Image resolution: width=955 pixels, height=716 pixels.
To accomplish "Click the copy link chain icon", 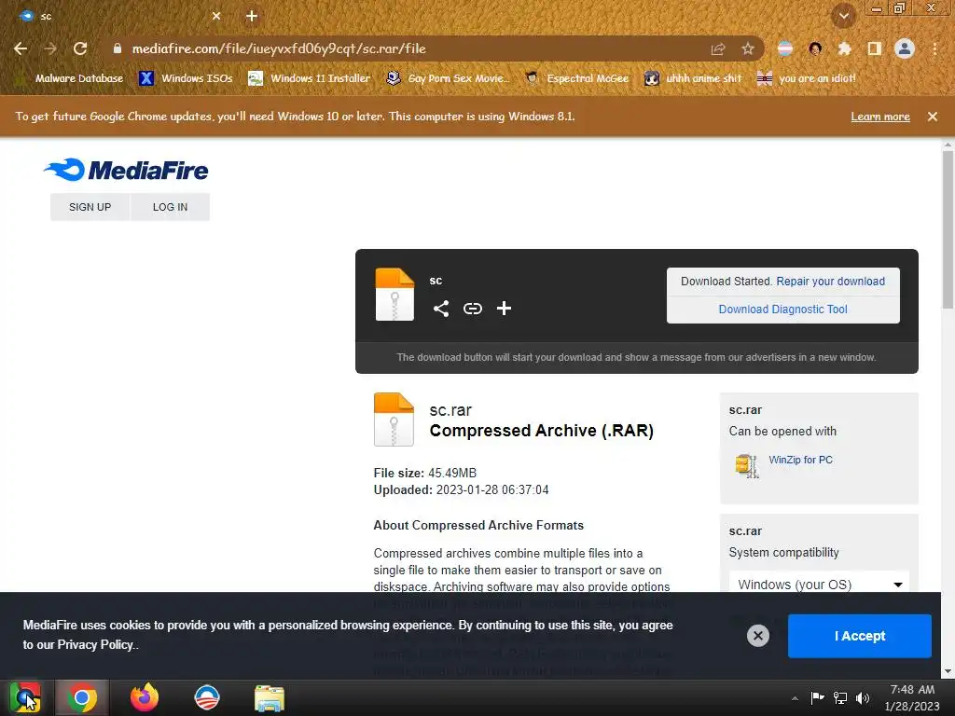I will pos(473,309).
